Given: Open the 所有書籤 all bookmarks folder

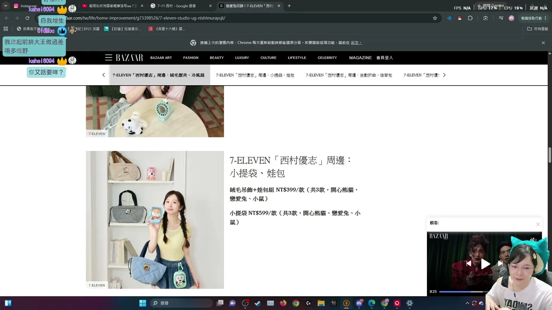Looking at the screenshot, I should [x=537, y=29].
